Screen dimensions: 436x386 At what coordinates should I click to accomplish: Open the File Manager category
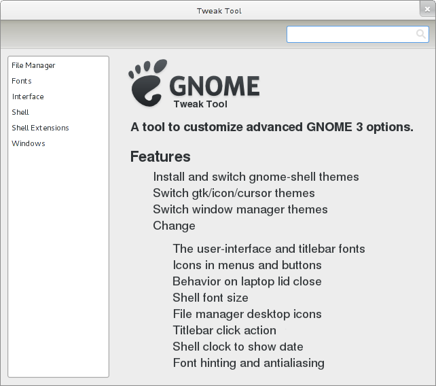click(x=33, y=65)
